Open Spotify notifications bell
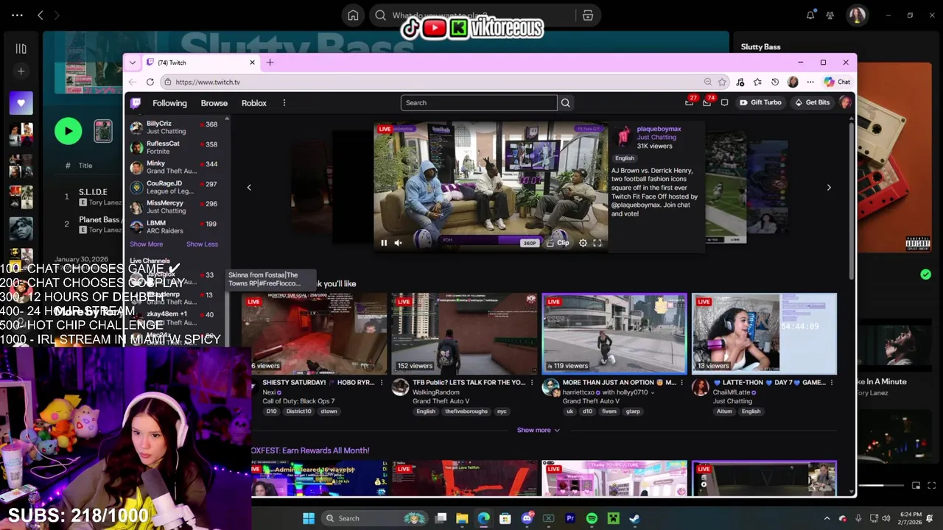The height and width of the screenshot is (530, 943). click(810, 15)
